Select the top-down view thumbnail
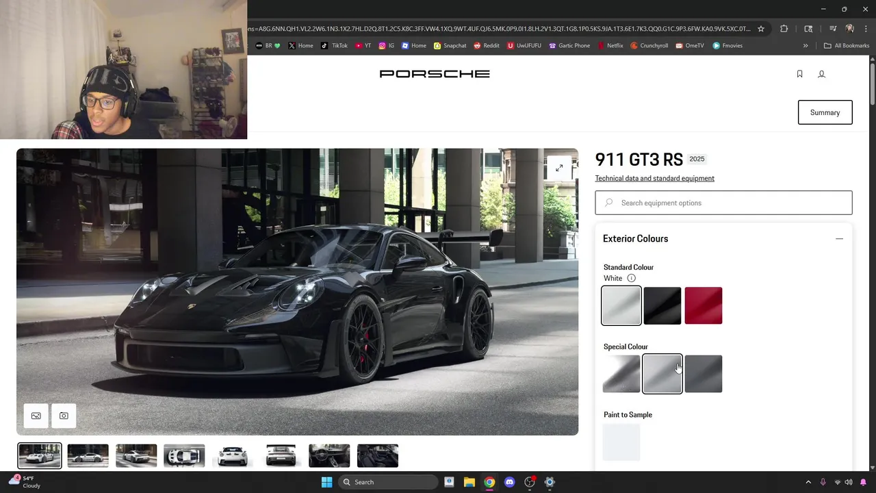This screenshot has height=493, width=876. 184,456
